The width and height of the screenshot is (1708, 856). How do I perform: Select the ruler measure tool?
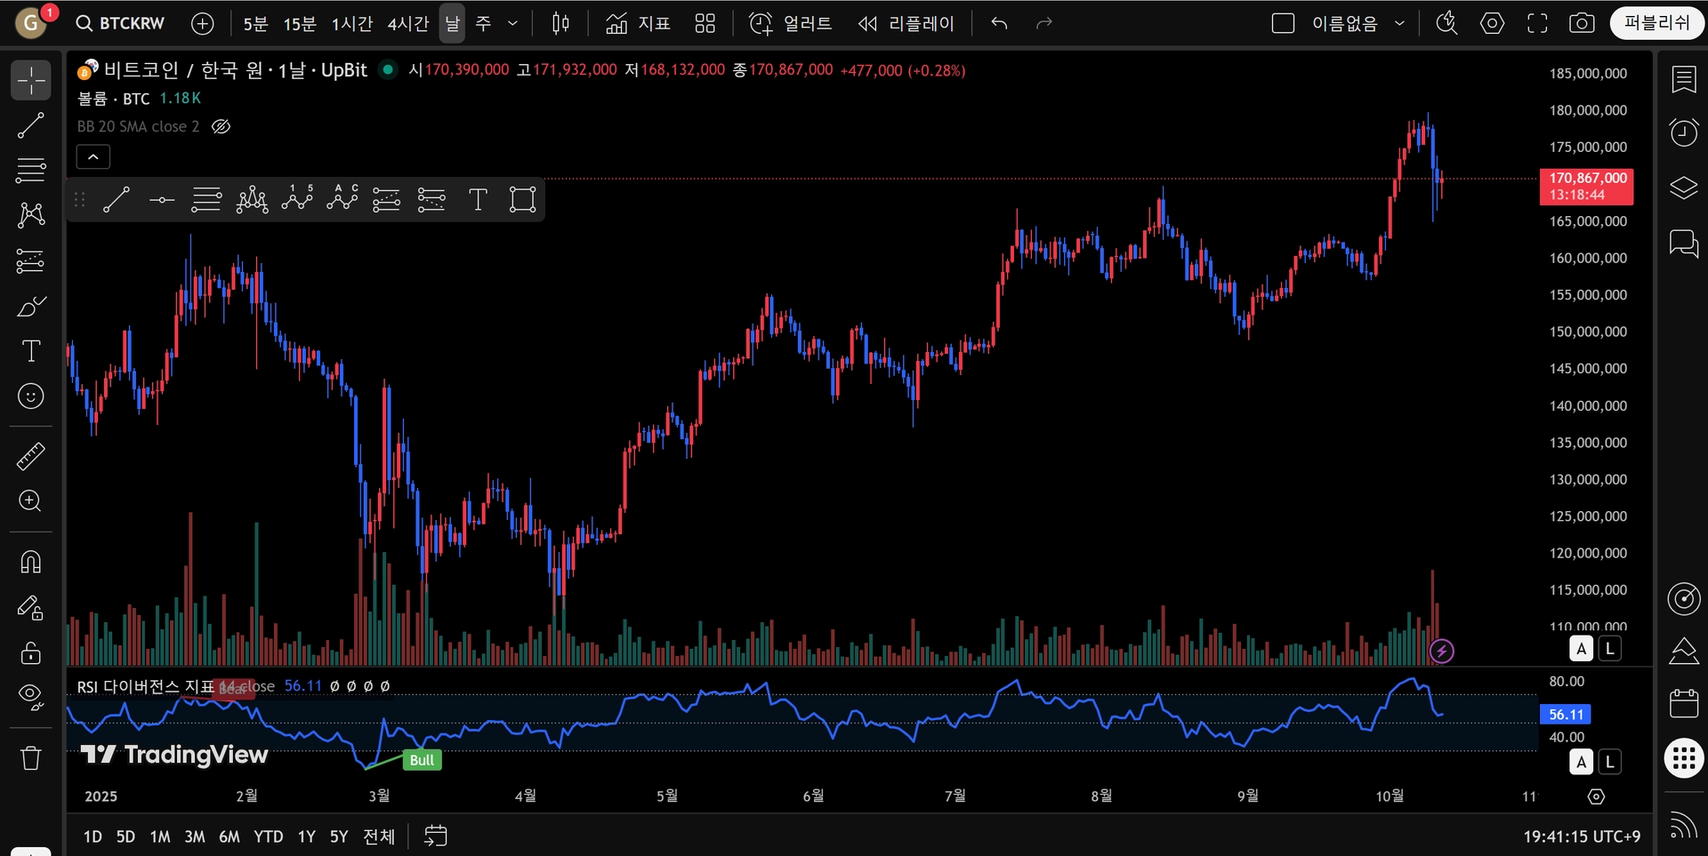click(x=30, y=457)
